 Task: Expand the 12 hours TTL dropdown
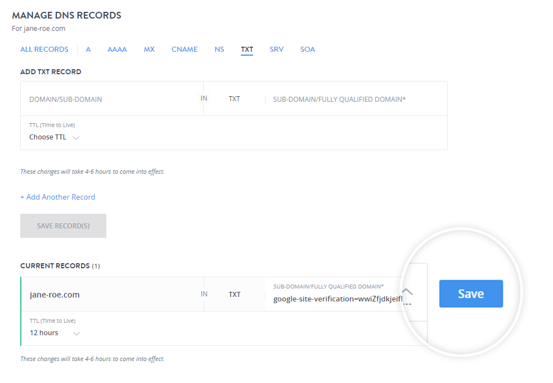click(55, 333)
